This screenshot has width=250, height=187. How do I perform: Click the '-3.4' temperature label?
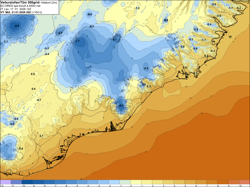click(x=195, y=48)
